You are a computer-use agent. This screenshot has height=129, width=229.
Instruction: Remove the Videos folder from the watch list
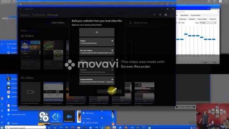click(x=112, y=41)
